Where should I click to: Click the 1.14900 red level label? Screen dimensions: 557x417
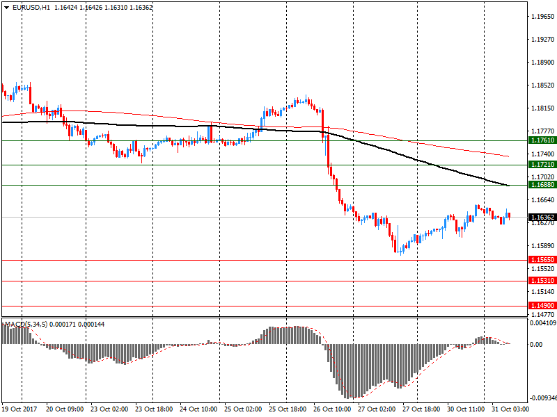click(542, 306)
